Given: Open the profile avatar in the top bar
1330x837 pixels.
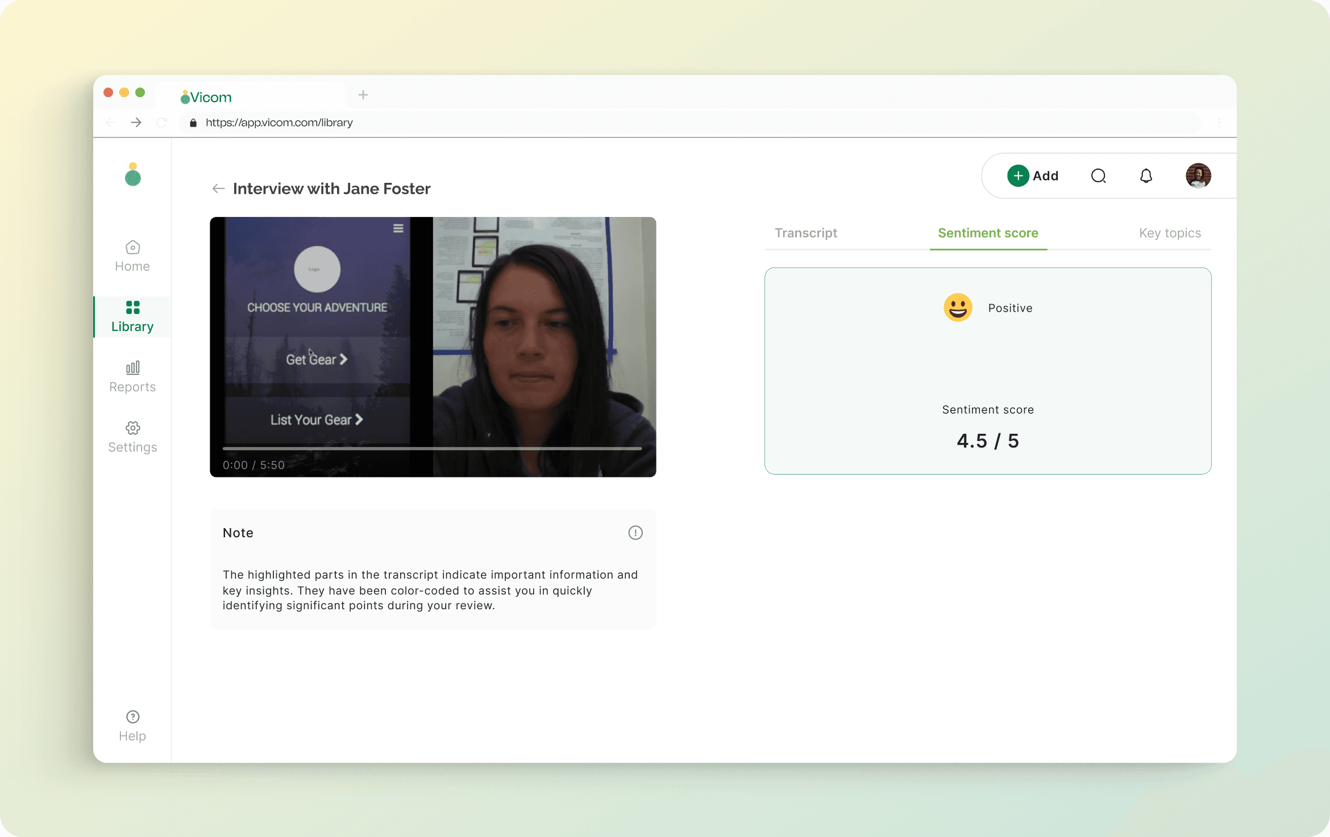Looking at the screenshot, I should click(1198, 175).
